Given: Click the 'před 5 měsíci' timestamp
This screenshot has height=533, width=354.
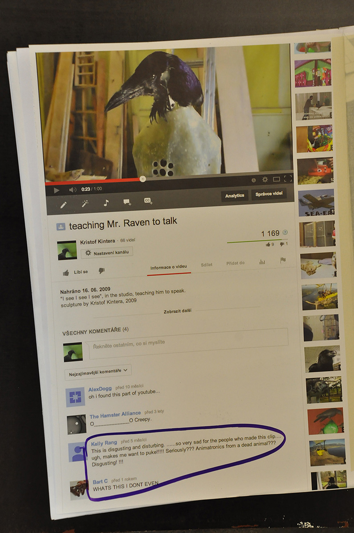Looking at the screenshot, I should (x=134, y=442).
